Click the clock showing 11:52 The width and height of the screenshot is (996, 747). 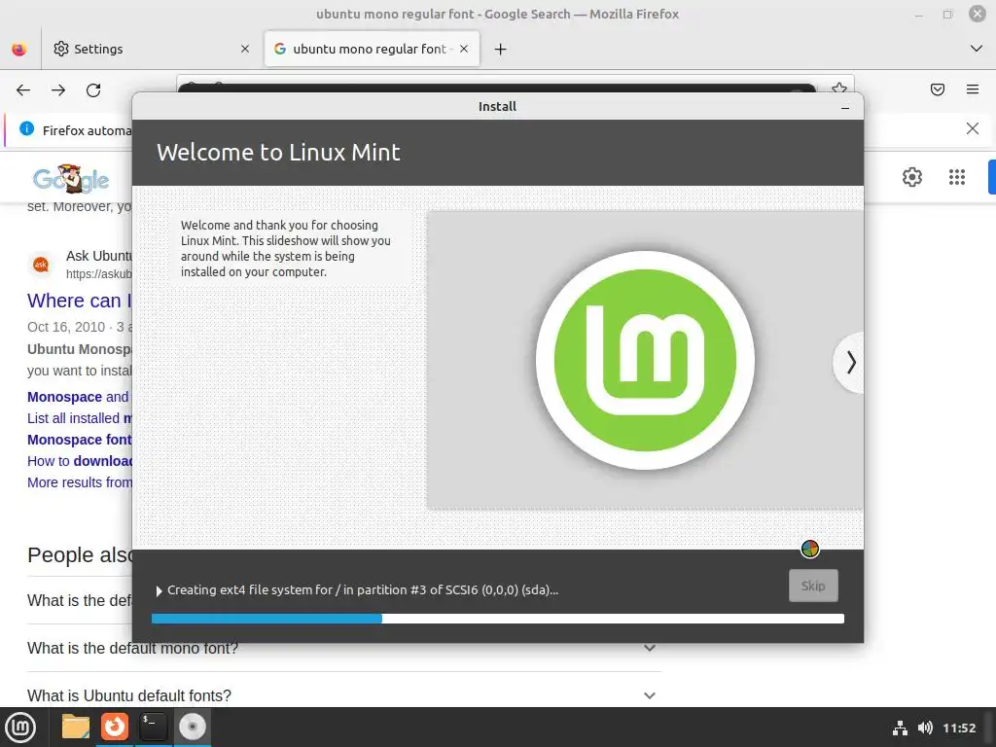pyautogui.click(x=958, y=728)
